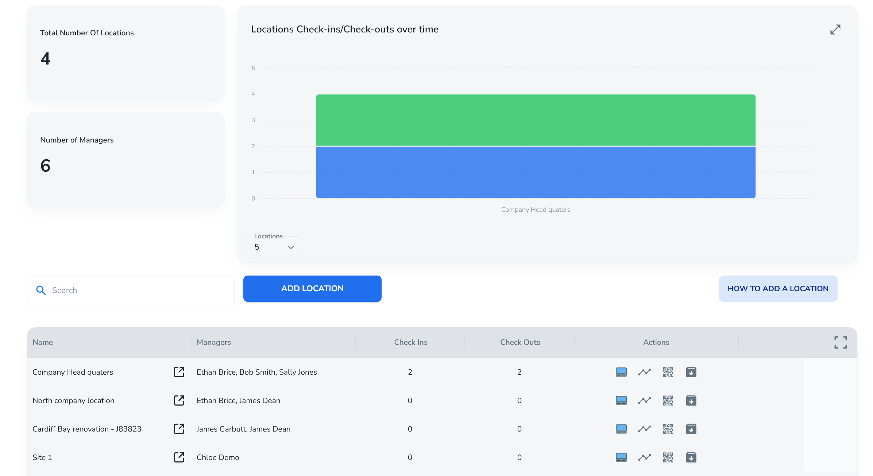Image resolution: width=873 pixels, height=476 pixels.
Task: Toggle fullscreen for the locations table
Action: pyautogui.click(x=841, y=343)
